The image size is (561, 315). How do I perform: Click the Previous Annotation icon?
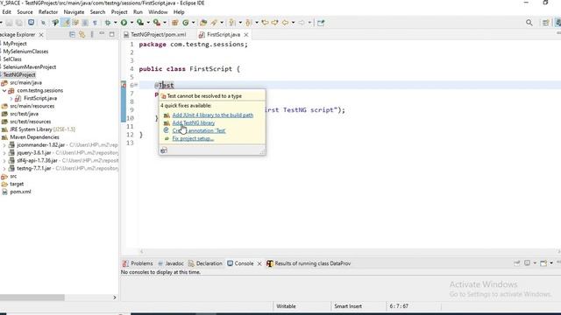click(248, 23)
